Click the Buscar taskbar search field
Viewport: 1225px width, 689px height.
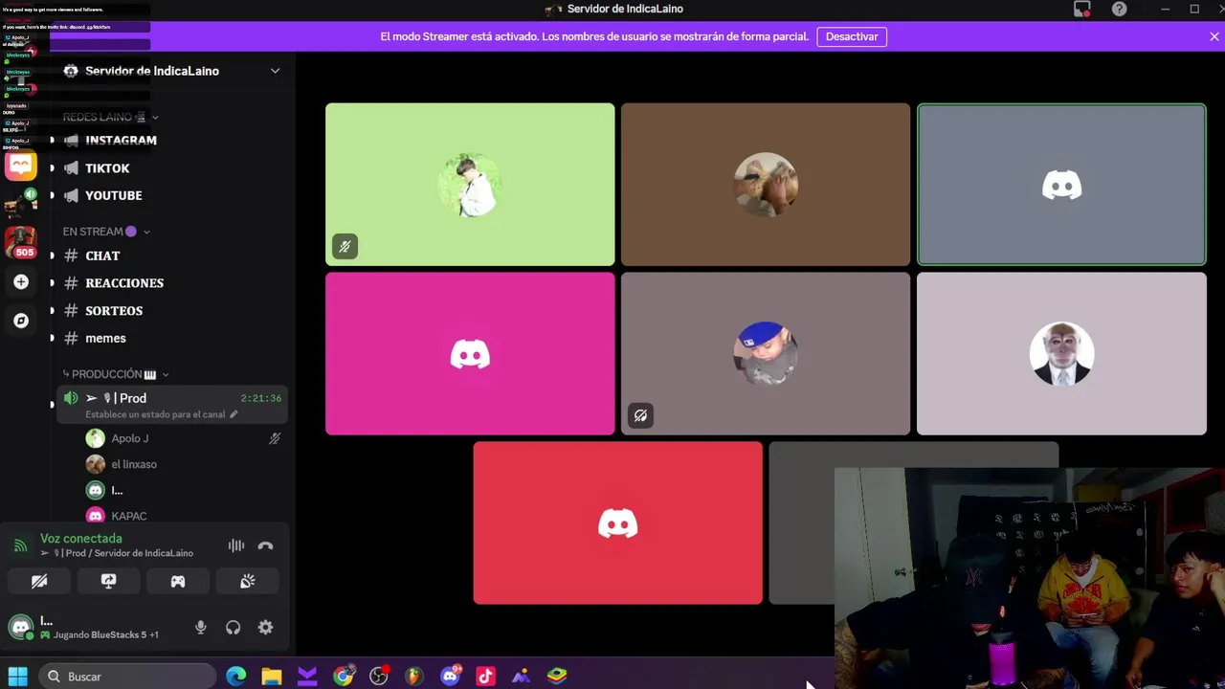point(127,677)
